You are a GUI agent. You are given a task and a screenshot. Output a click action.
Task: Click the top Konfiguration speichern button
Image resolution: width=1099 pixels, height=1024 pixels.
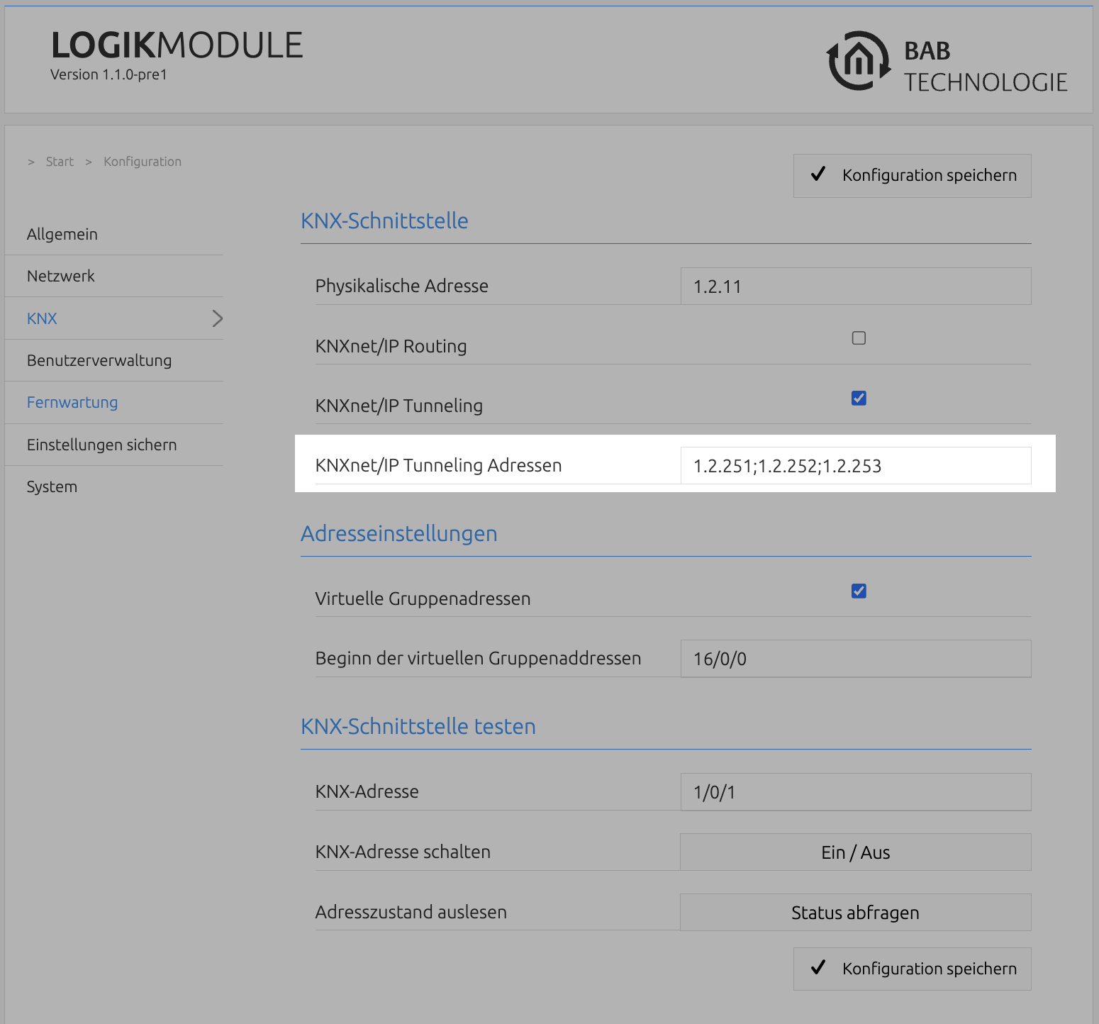pyautogui.click(x=913, y=175)
